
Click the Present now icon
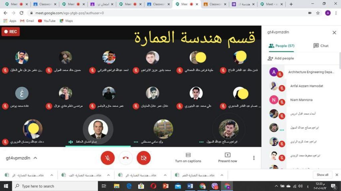(x=227, y=155)
